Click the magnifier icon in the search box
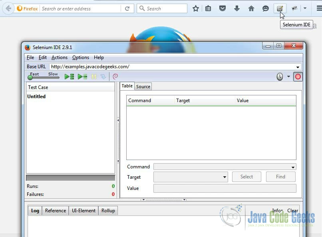The width and height of the screenshot is (322, 237). coord(142,8)
